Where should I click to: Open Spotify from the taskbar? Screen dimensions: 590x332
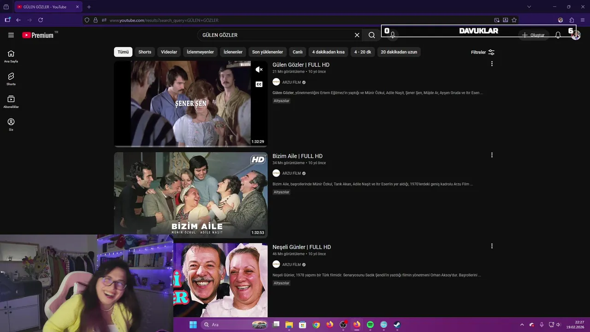coord(370,325)
